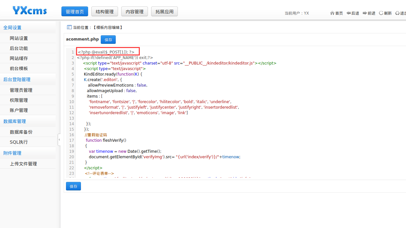Screen dimensions: 406x228
Task: Click the bottom 保存 button below the editor
Action: [x=73, y=186]
